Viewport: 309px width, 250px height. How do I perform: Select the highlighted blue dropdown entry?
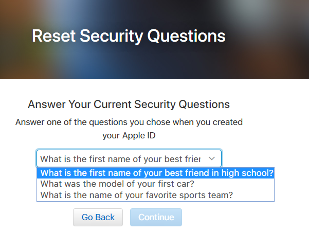(x=156, y=173)
